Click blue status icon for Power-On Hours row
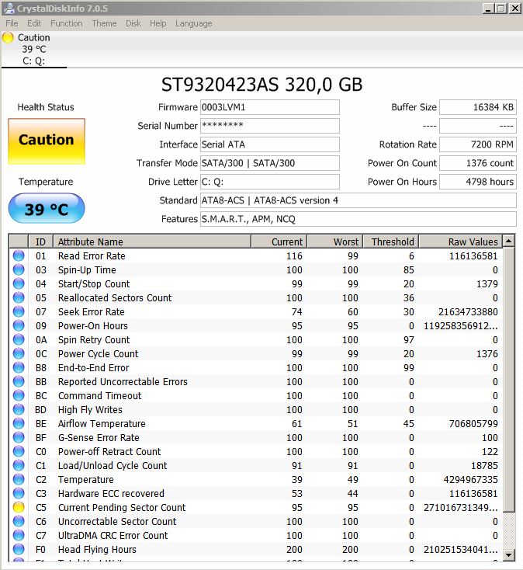 pyautogui.click(x=19, y=325)
